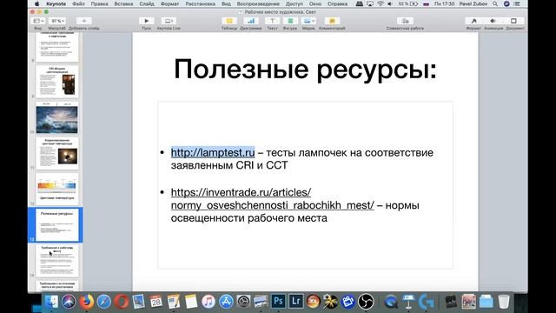The image size is (556, 313).
Task: Open Spotlight search magnifier icon
Action: coord(495,3)
